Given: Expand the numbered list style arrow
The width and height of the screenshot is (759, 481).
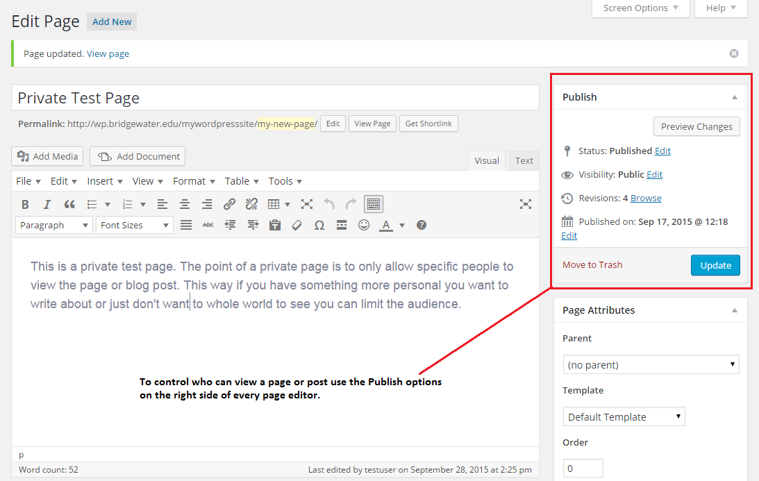Looking at the screenshot, I should 143,204.
